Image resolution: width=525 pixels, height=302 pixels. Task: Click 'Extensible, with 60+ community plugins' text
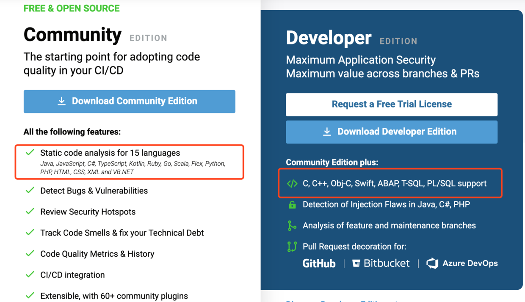114,296
